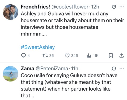Open tweet via the 11h timestamp

coord(75,69)
